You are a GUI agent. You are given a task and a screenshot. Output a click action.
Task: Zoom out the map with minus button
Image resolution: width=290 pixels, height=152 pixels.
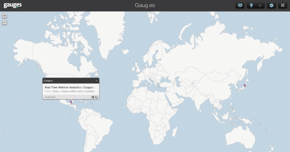click(5, 22)
